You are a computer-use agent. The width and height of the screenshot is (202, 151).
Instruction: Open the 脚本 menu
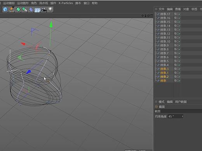(x=78, y=3)
